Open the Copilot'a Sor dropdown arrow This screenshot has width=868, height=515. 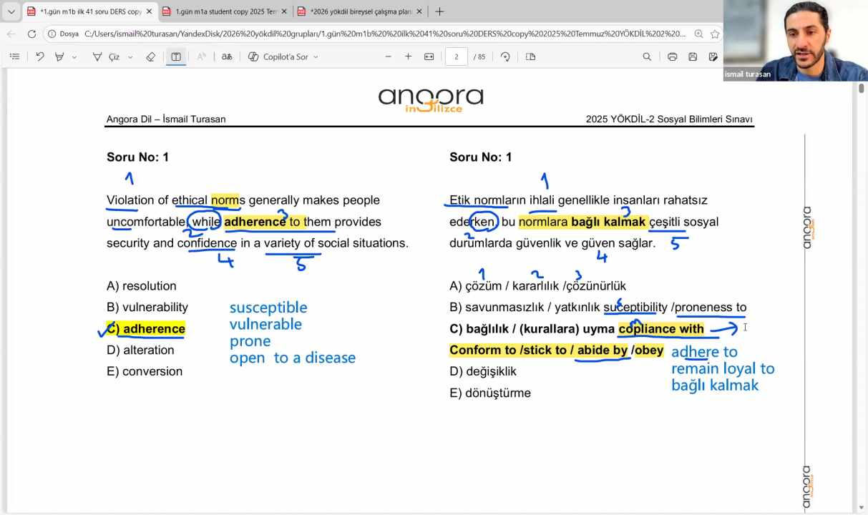click(316, 57)
